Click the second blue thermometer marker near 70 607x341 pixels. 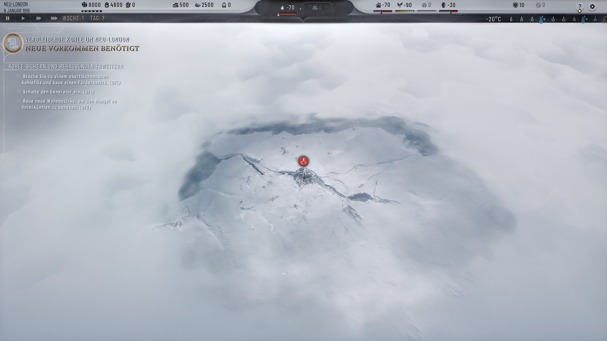pyautogui.click(x=583, y=19)
